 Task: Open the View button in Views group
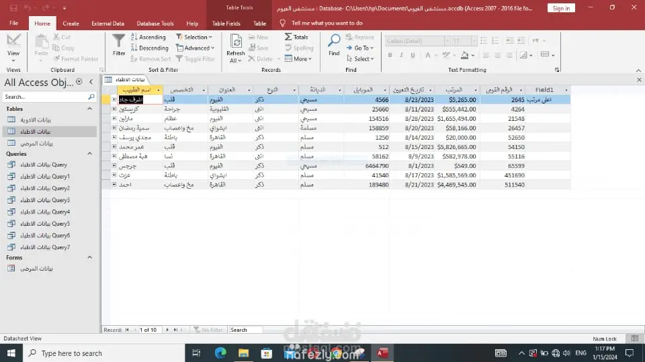(x=13, y=47)
